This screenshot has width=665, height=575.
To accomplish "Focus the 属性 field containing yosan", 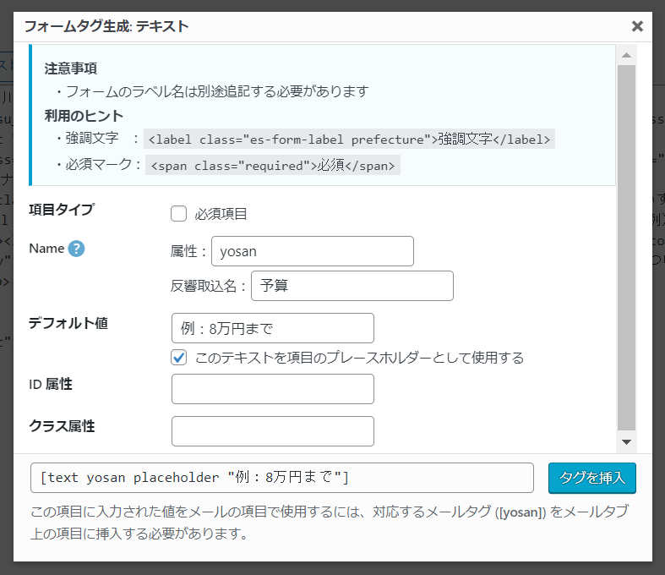I will pyautogui.click(x=312, y=251).
